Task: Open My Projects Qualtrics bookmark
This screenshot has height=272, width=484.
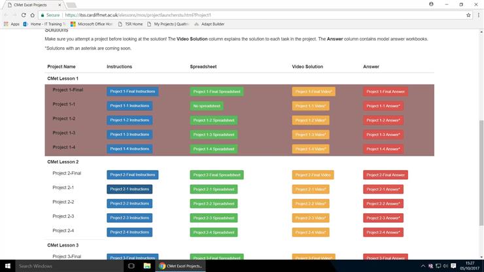Action: tap(168, 24)
